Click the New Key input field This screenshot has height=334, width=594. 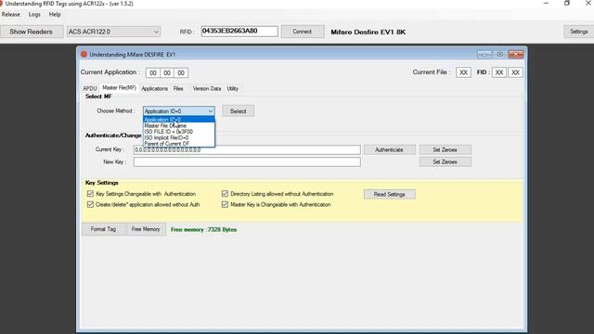[x=247, y=162]
